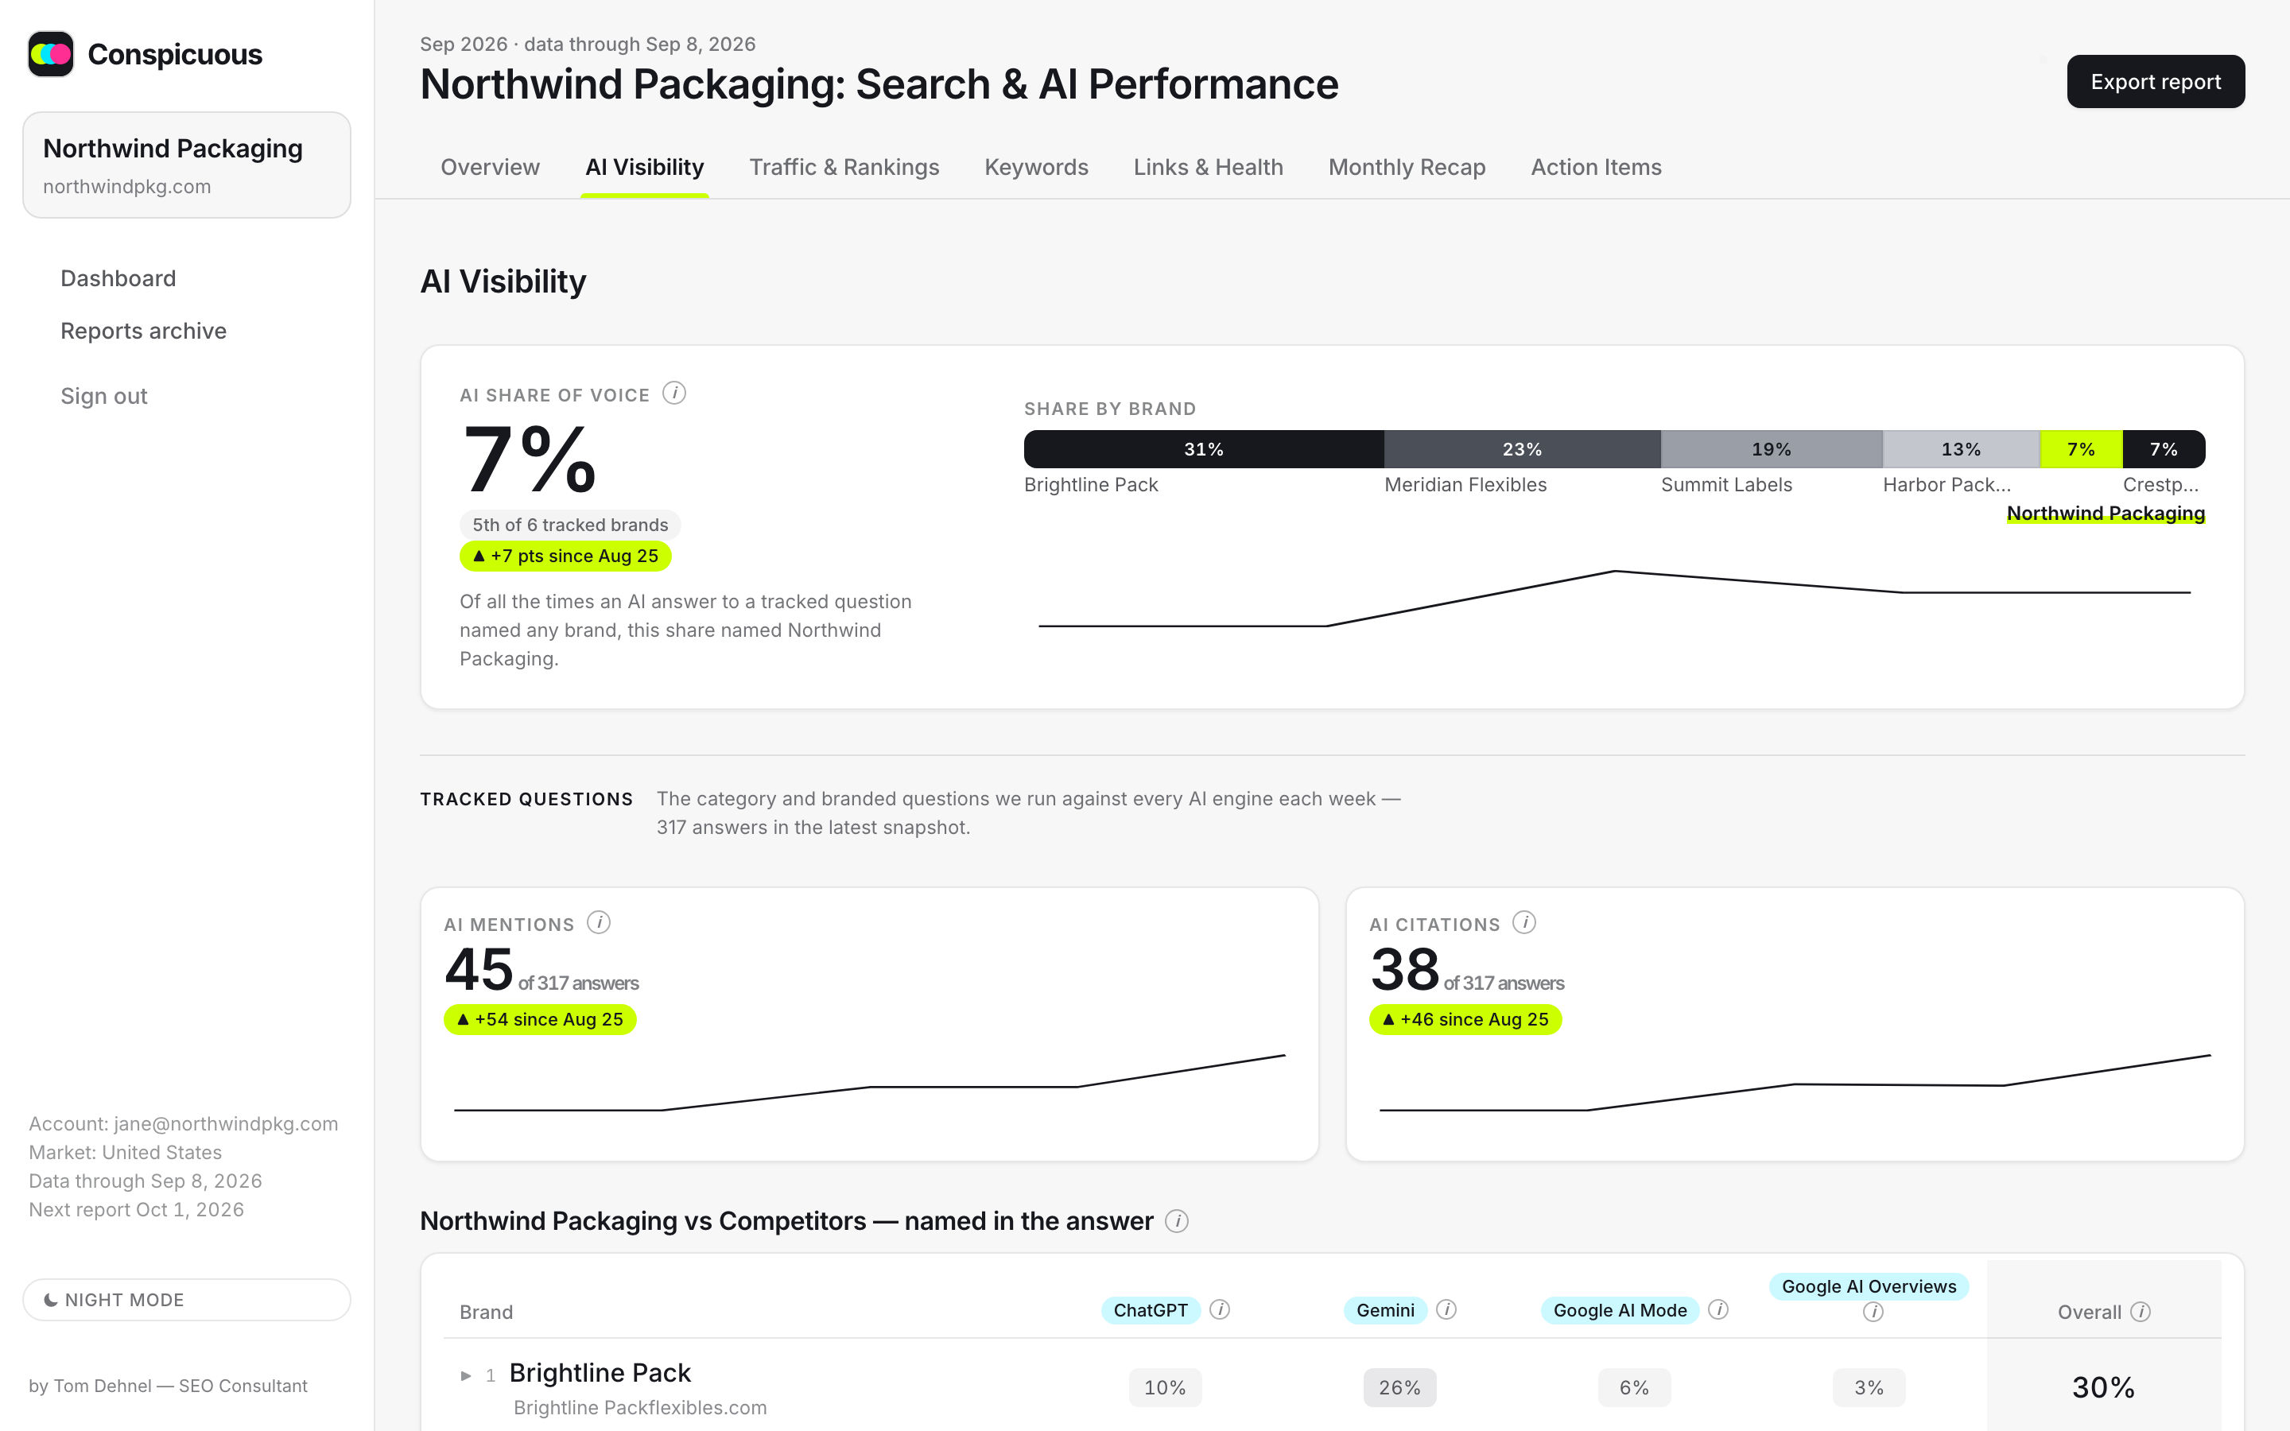The width and height of the screenshot is (2290, 1431).
Task: Show info for Competitors named in answer heading
Action: 1176,1222
